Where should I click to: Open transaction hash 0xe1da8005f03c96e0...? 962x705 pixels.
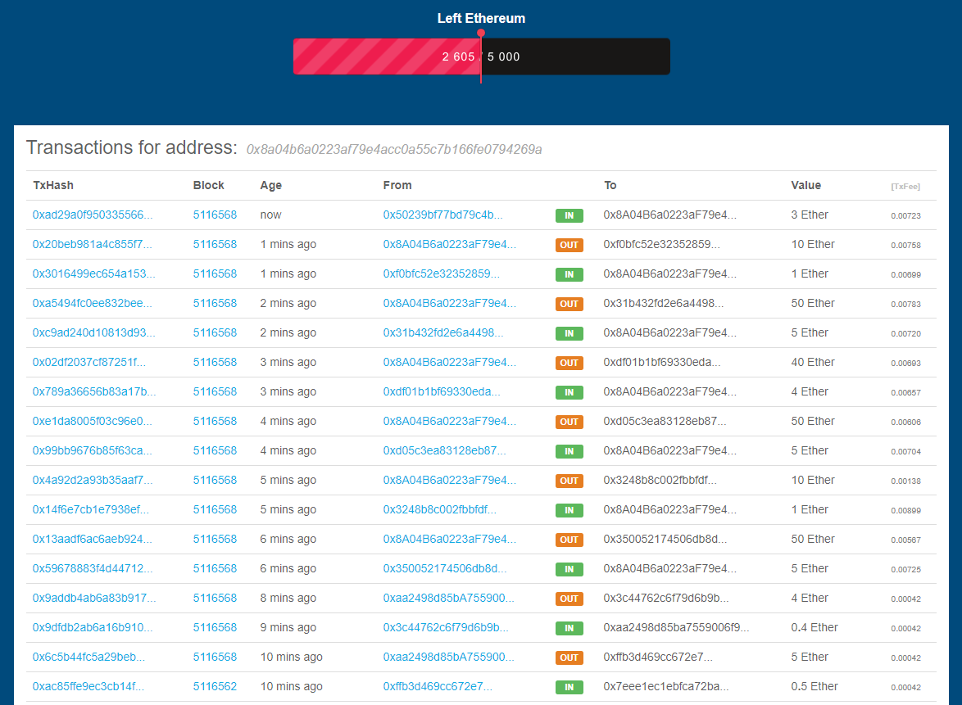[92, 421]
